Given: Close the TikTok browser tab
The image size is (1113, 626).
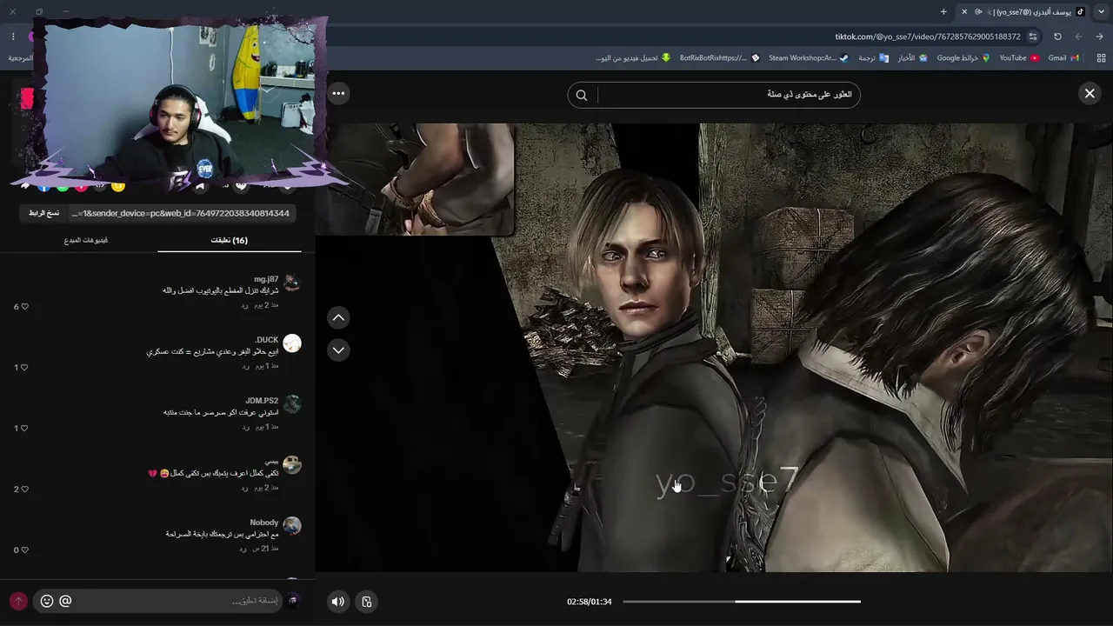Looking at the screenshot, I should [x=964, y=11].
